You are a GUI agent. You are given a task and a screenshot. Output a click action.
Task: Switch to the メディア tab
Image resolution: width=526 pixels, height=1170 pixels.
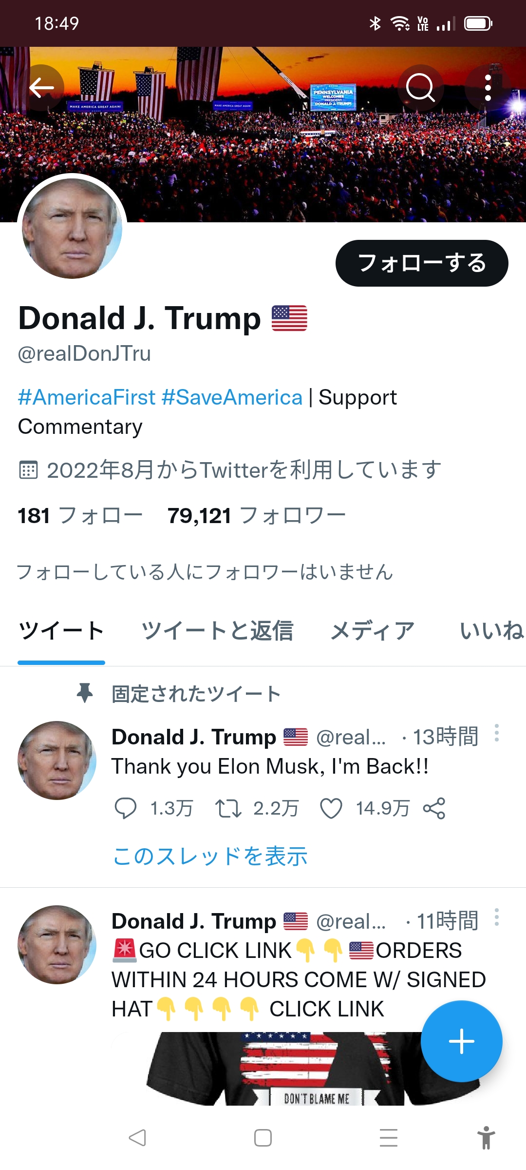pyautogui.click(x=372, y=631)
